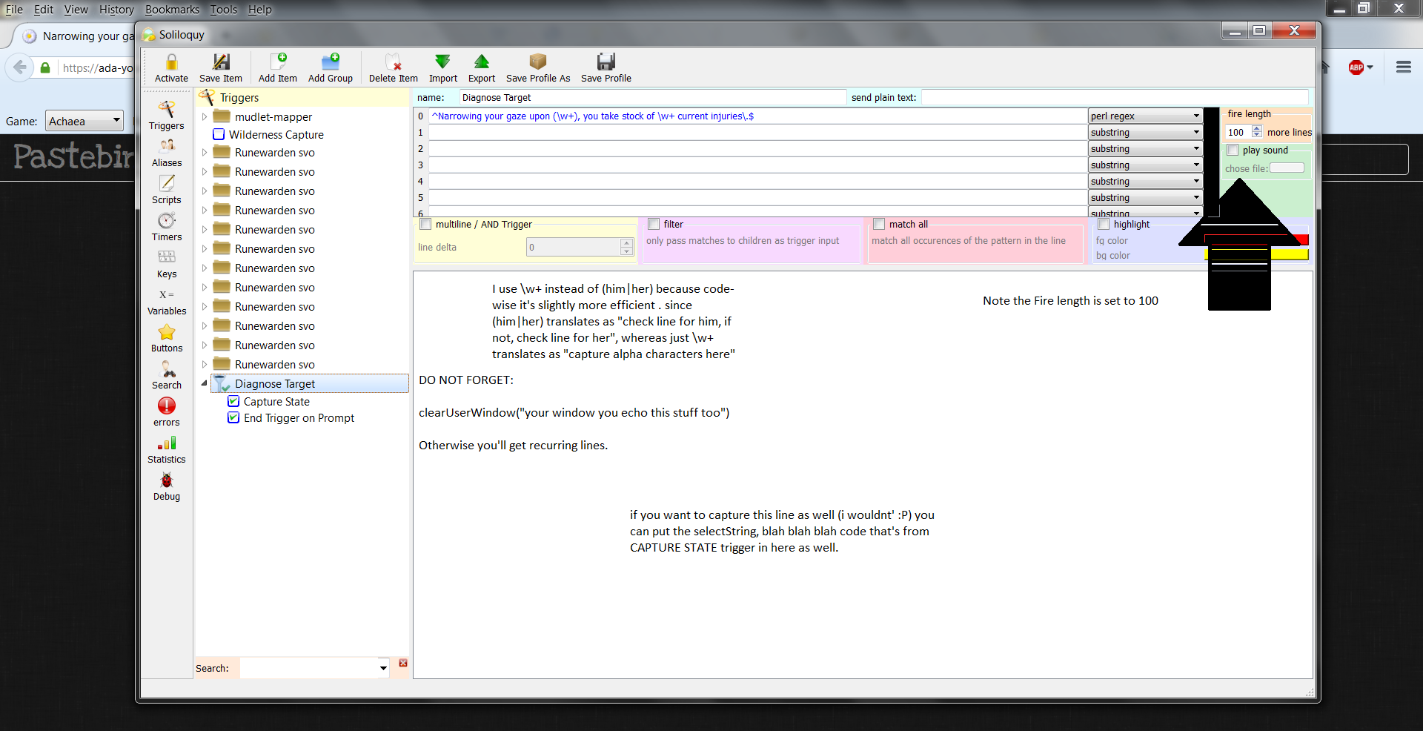Open the Tools menu

tap(223, 10)
